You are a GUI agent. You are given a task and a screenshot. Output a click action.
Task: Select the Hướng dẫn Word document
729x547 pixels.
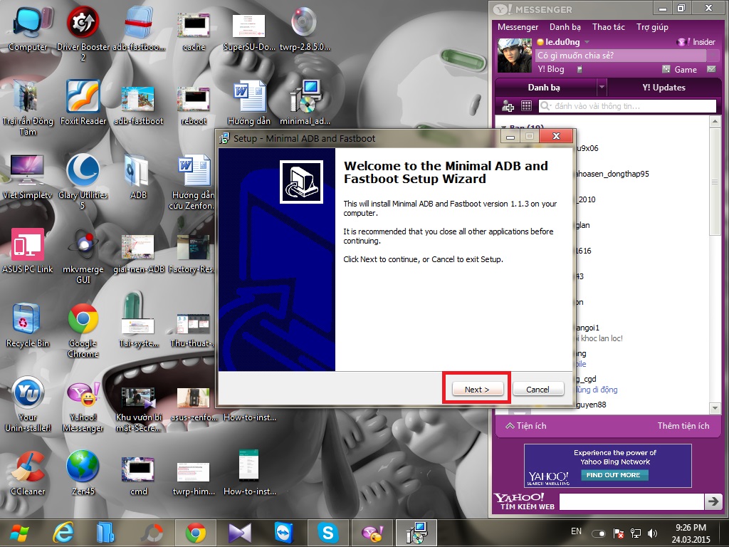click(x=249, y=103)
